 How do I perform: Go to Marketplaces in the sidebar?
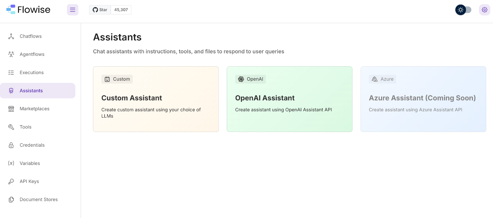click(x=35, y=109)
